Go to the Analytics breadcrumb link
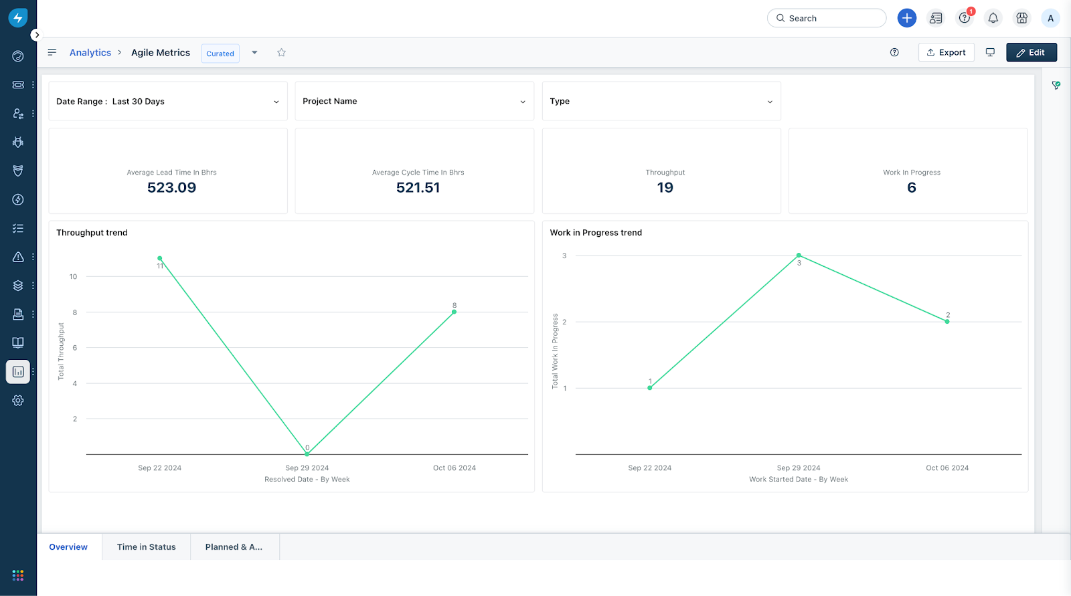The height and width of the screenshot is (596, 1071). coord(90,52)
